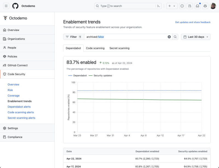The width and height of the screenshot is (219, 168).
Task: Open Get updates and share feedback link
Action: (193, 22)
